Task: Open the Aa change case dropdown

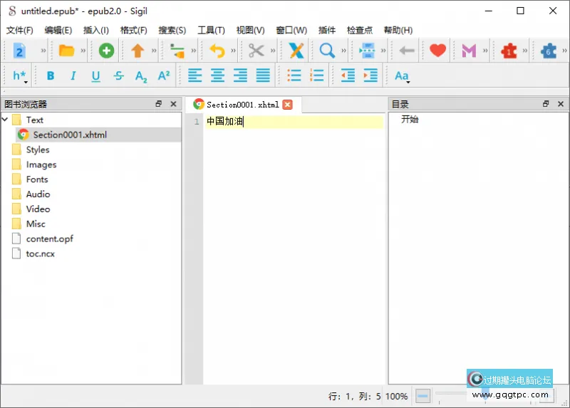Action: tap(402, 76)
